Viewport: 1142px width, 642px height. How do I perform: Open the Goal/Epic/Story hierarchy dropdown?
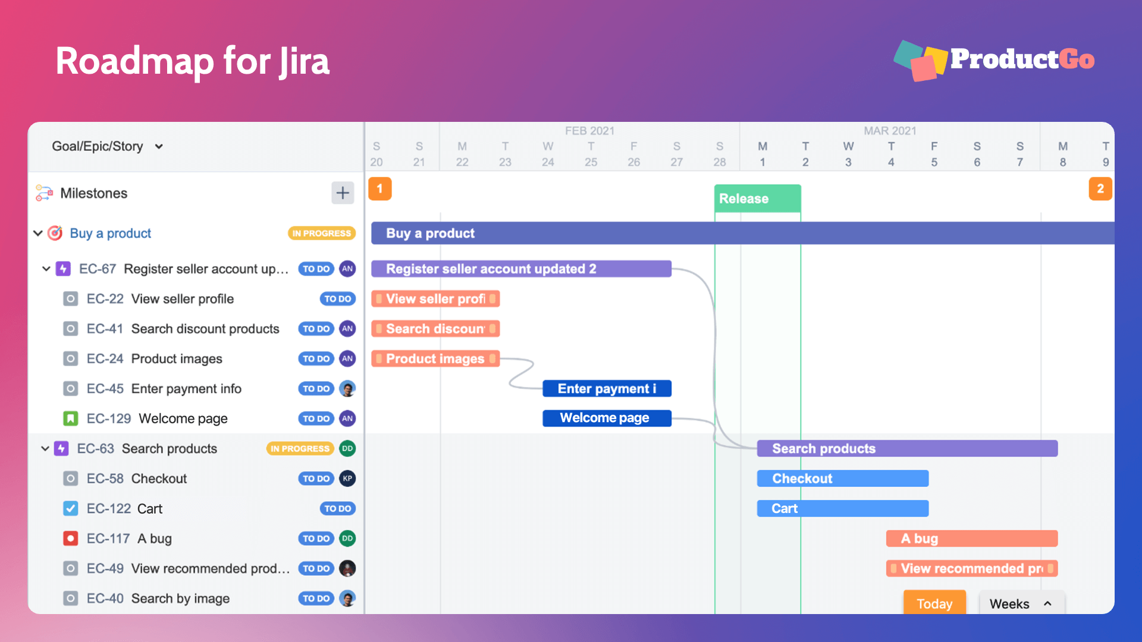108,146
